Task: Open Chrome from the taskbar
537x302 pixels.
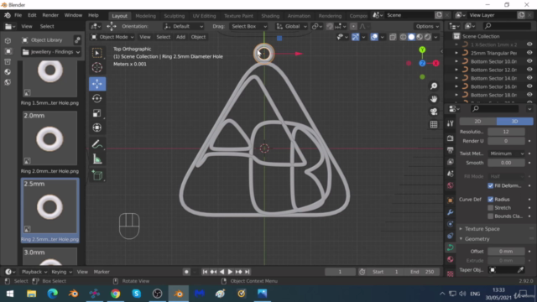Action: pos(116,294)
